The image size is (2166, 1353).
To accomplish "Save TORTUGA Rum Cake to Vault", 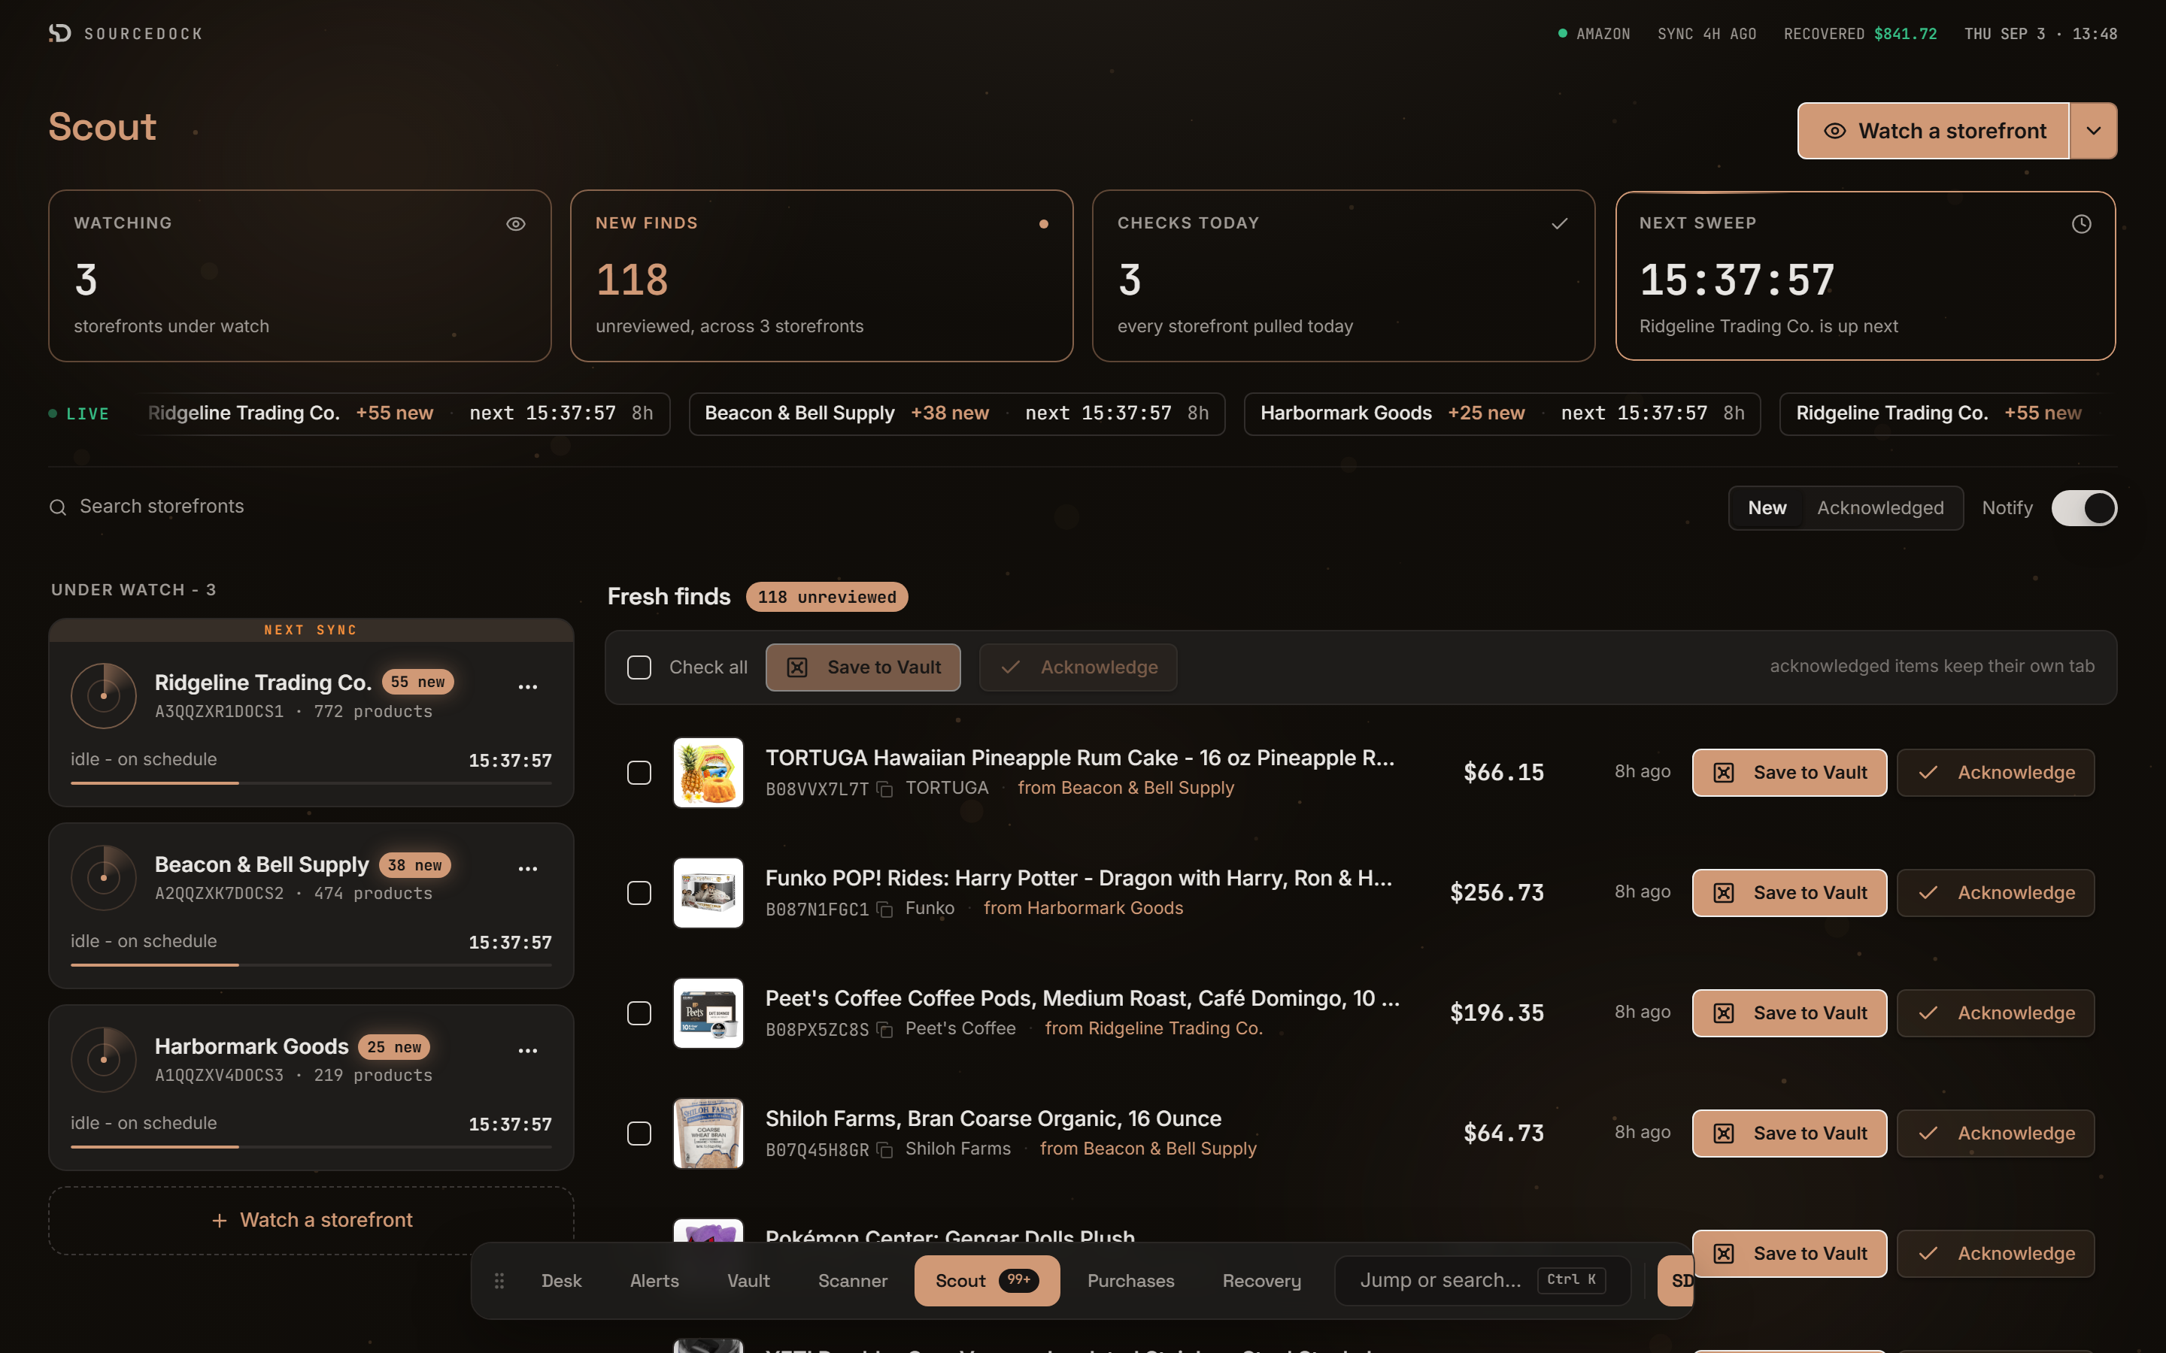I will 1789,772.
